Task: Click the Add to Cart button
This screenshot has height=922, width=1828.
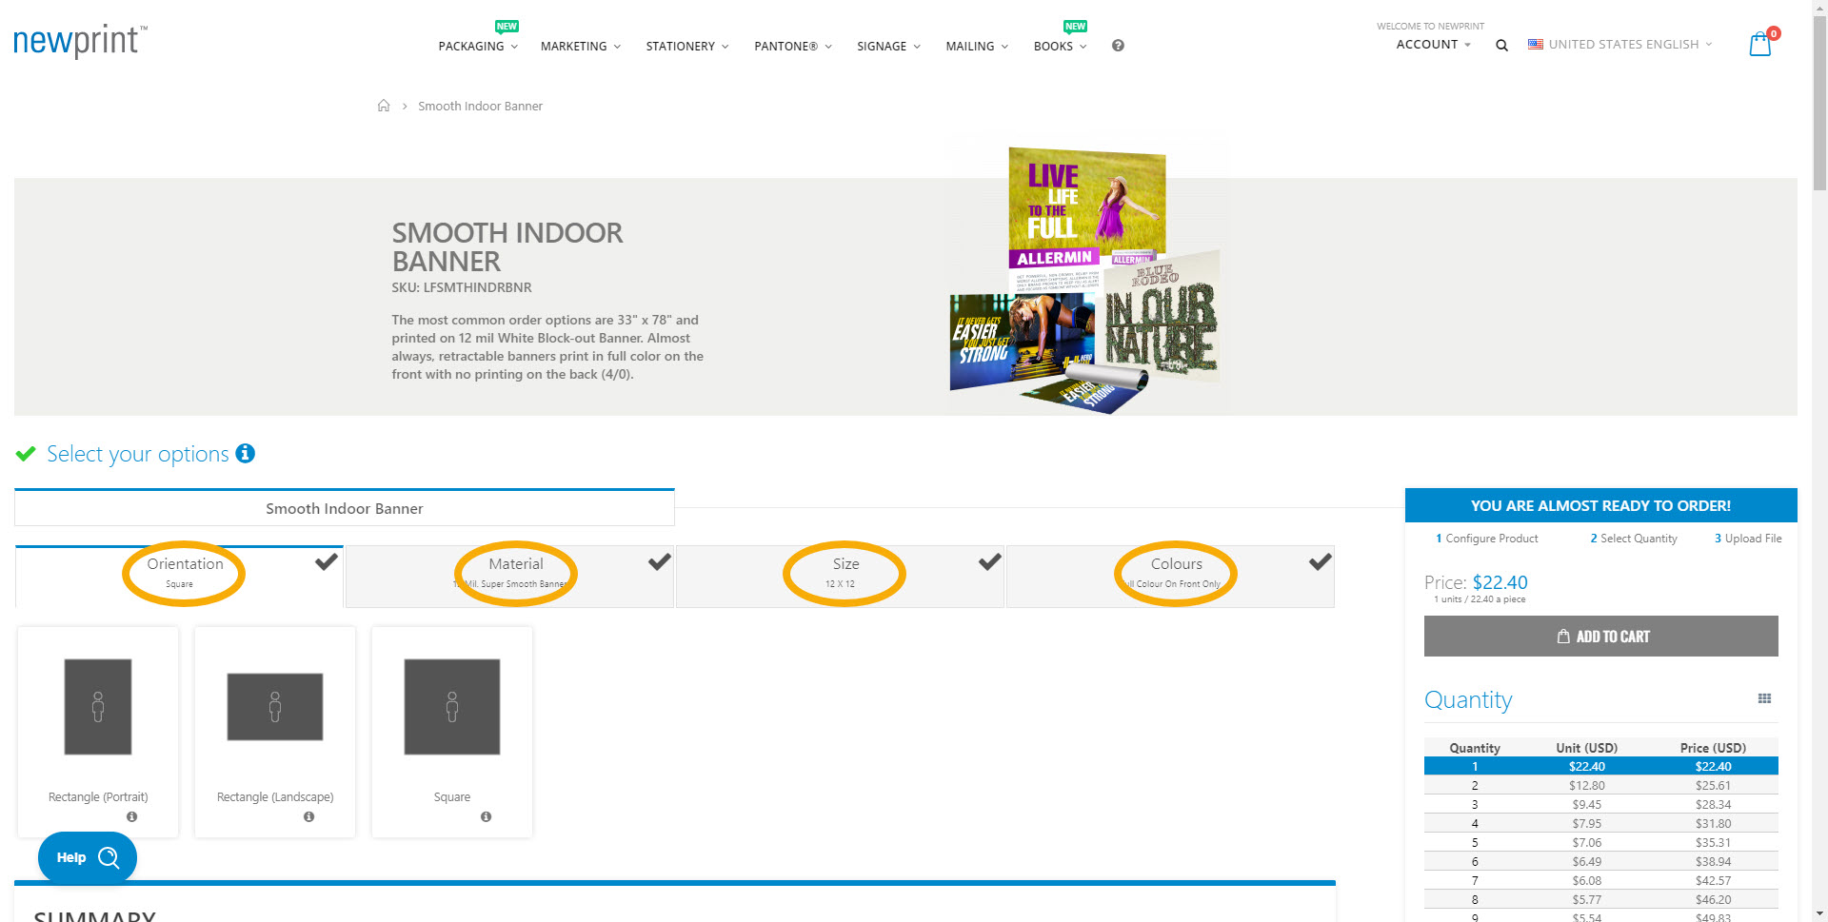Action: coord(1601,637)
